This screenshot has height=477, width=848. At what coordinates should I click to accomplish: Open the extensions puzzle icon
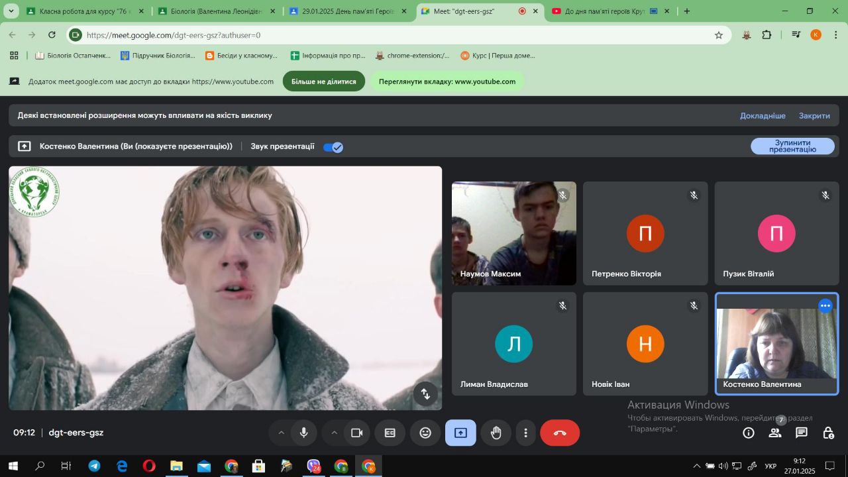pos(767,35)
